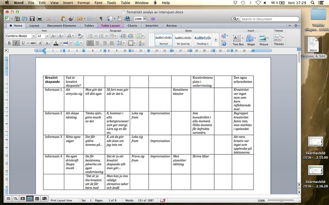Expand the numbered list options
This screenshot has height=205, width=329.
(x=107, y=36)
